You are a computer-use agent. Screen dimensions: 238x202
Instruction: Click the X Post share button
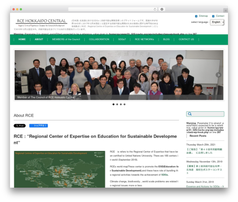pos(20,126)
